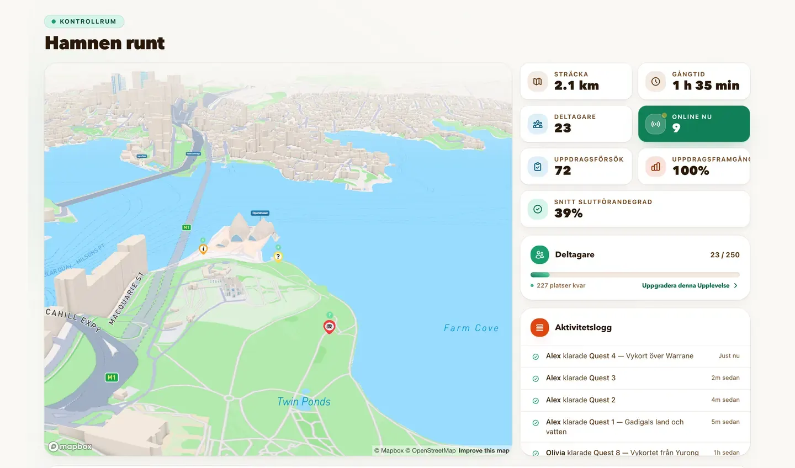Click the Deltagare capacity progress bar
Image resolution: width=795 pixels, height=468 pixels.
point(635,274)
